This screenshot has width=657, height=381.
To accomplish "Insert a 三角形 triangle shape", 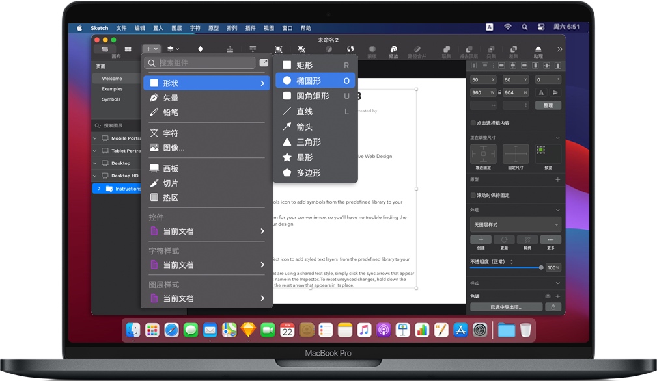I will tap(315, 142).
